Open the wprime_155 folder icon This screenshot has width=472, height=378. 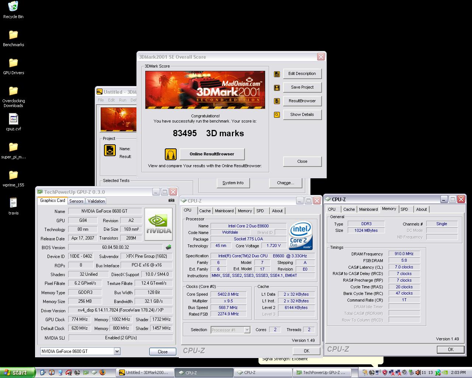click(13, 175)
